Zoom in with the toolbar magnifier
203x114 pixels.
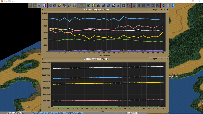click(124, 6)
